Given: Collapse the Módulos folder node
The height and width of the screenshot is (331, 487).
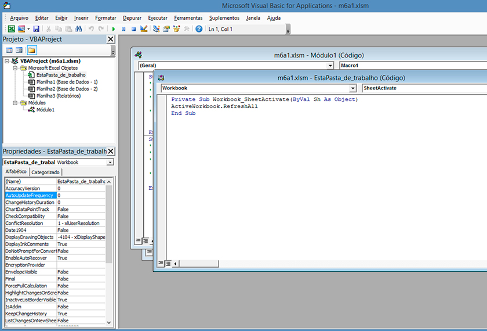Looking at the screenshot, I should tap(15, 103).
